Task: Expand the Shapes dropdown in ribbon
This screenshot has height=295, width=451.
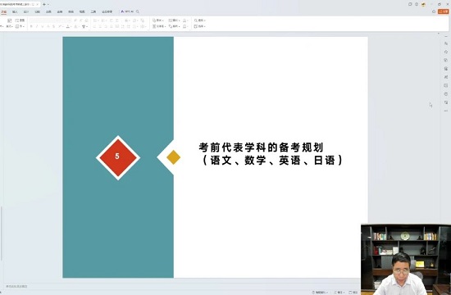Action: tap(158, 20)
